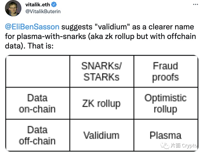The height and width of the screenshot is (155, 204).
Task: Select the "Validium" table cell
Action: 101,135
